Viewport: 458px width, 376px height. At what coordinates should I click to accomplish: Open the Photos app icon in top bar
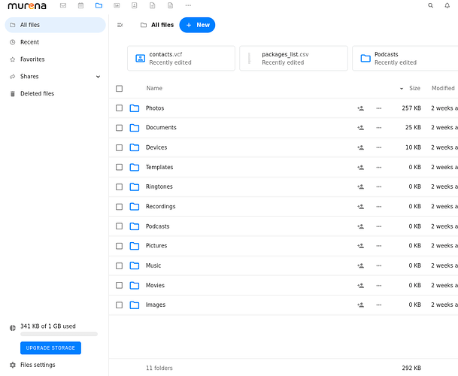click(117, 5)
